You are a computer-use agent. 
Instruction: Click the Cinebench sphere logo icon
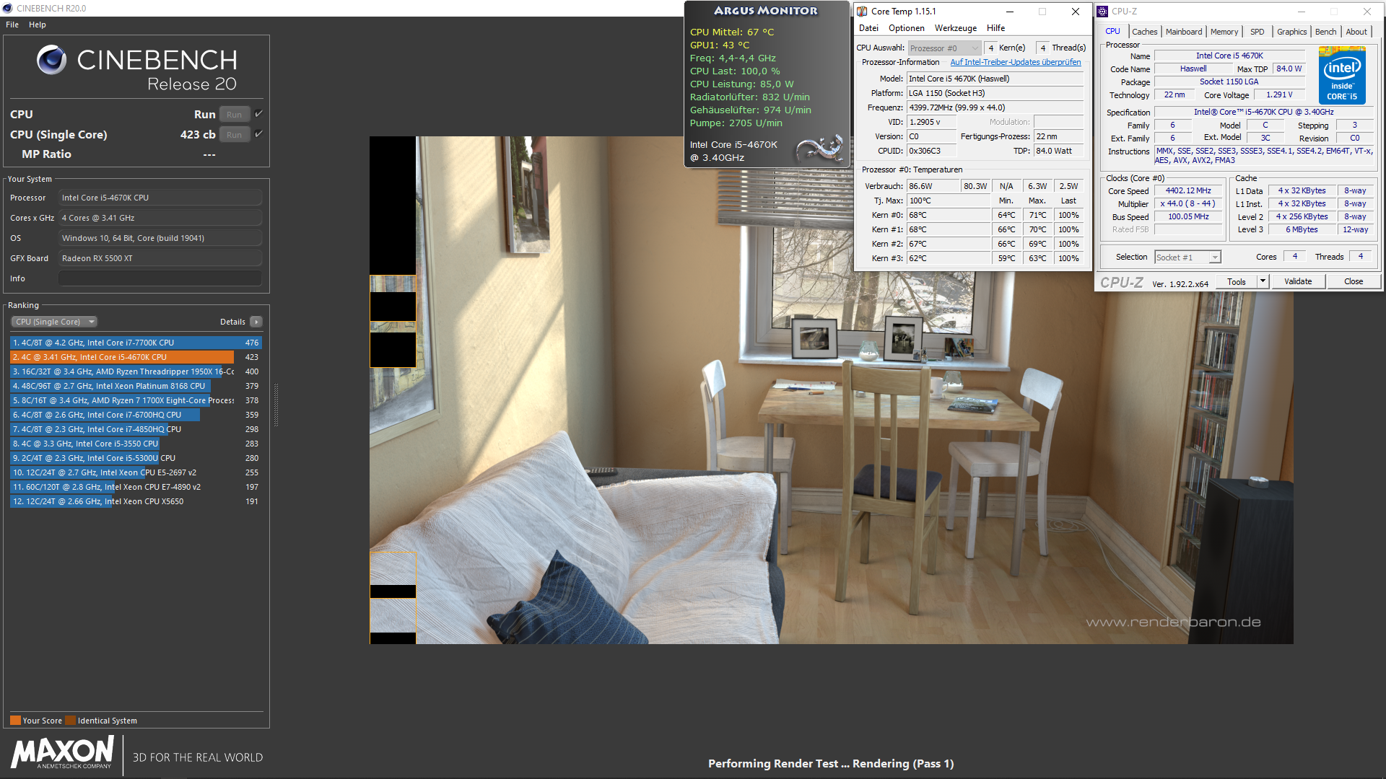pos(51,60)
